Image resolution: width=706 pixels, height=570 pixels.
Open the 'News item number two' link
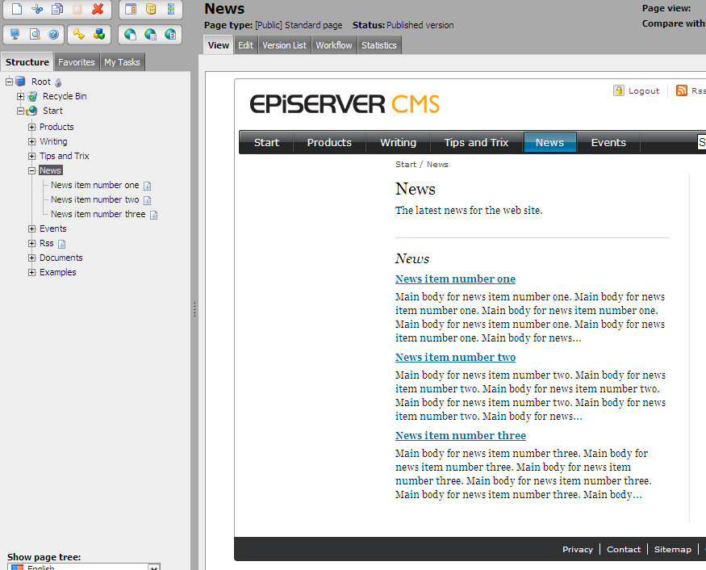click(455, 357)
